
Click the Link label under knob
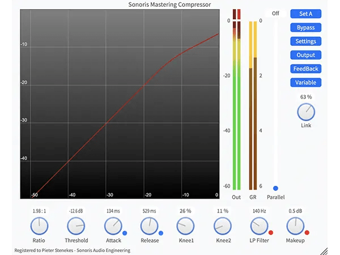click(306, 125)
